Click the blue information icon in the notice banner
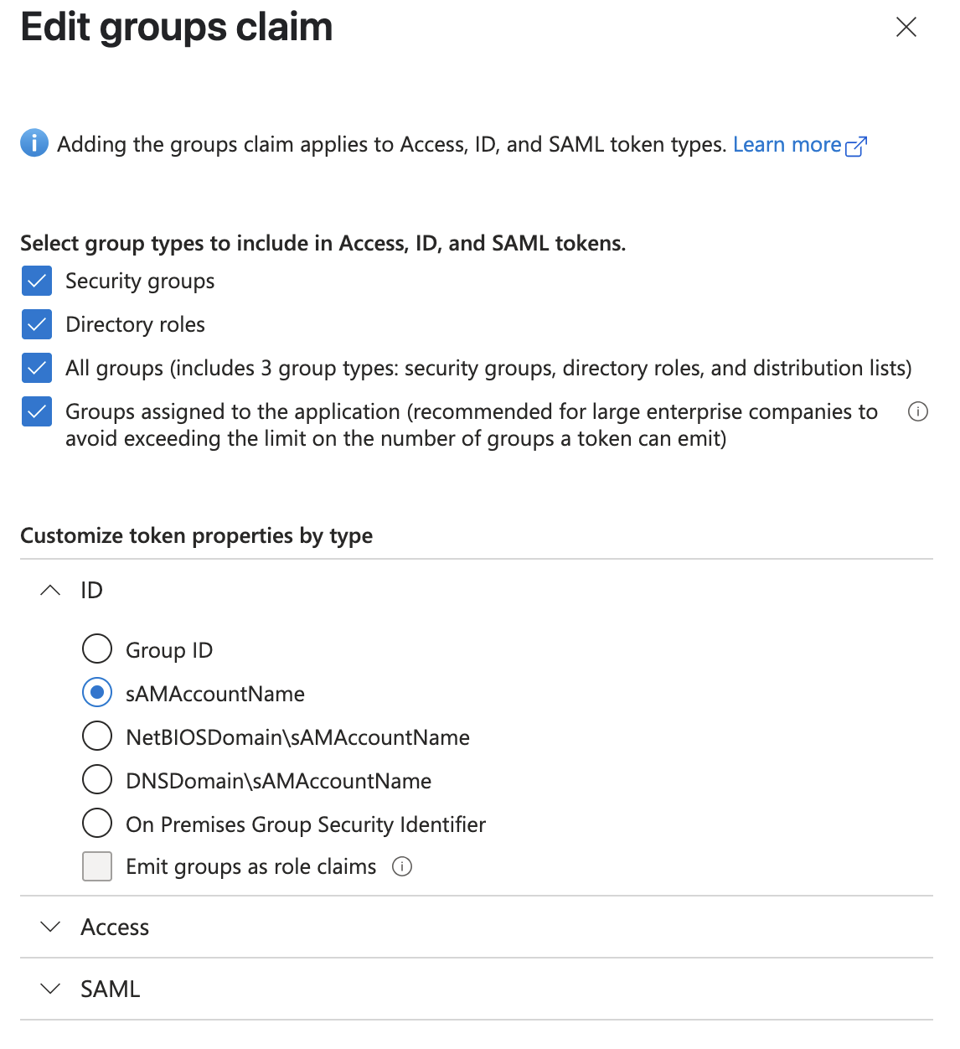 (34, 142)
